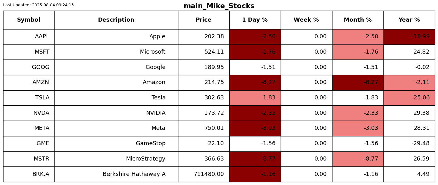Select the 711480.00 price cell
The image size is (438, 185).
[204, 174]
